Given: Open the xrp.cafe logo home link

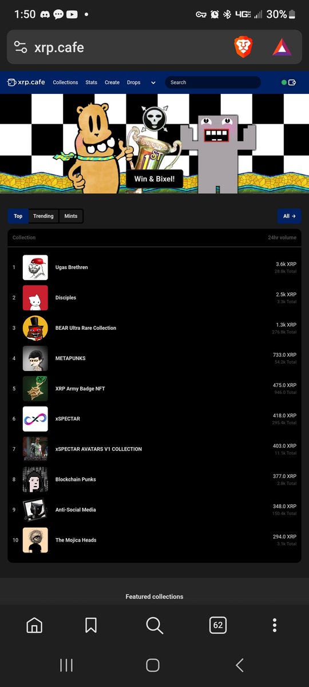Looking at the screenshot, I should pyautogui.click(x=26, y=82).
